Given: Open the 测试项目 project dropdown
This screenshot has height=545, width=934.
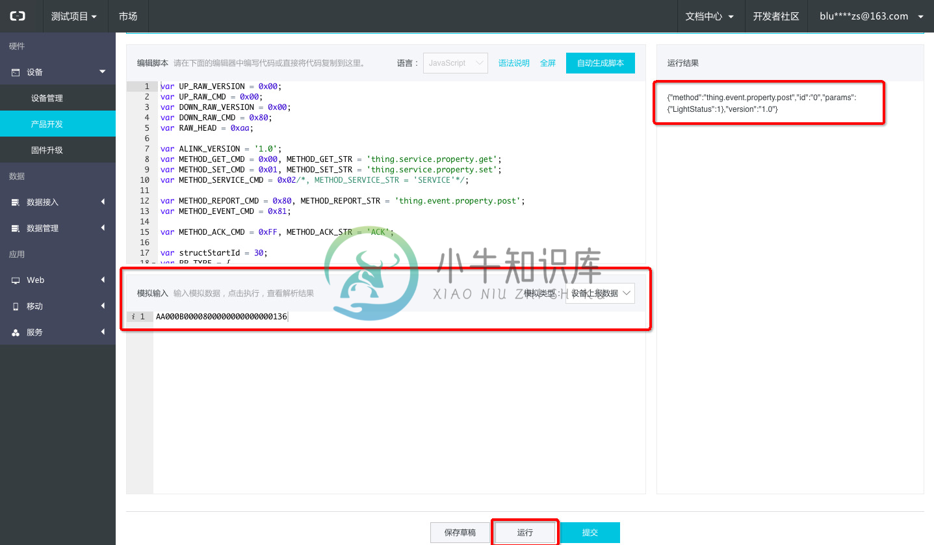Looking at the screenshot, I should pyautogui.click(x=74, y=16).
